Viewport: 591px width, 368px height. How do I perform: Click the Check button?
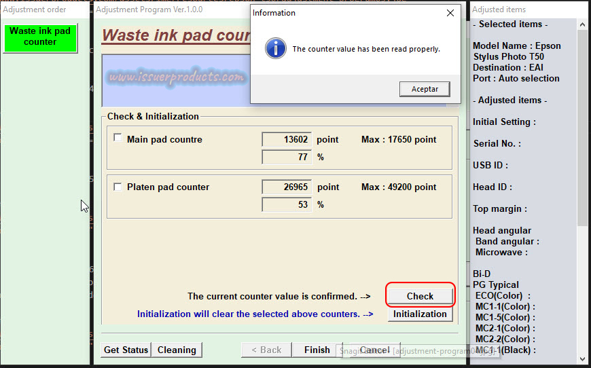click(x=420, y=296)
